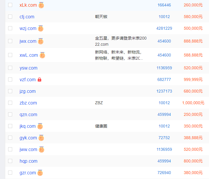
Task: Mark the hqp.com row checkbox
Action: (x=10, y=161)
